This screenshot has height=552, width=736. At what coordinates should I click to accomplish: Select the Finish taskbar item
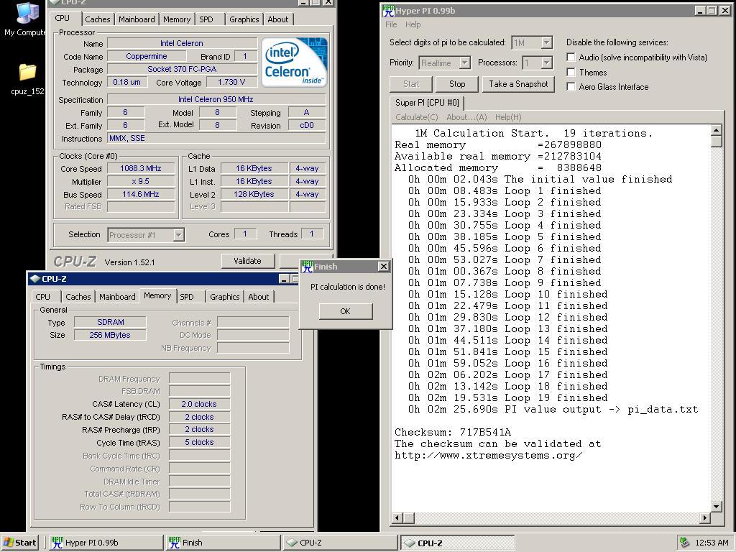point(223,543)
